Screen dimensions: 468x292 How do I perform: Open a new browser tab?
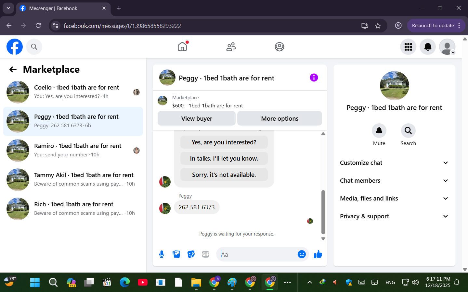click(x=119, y=8)
